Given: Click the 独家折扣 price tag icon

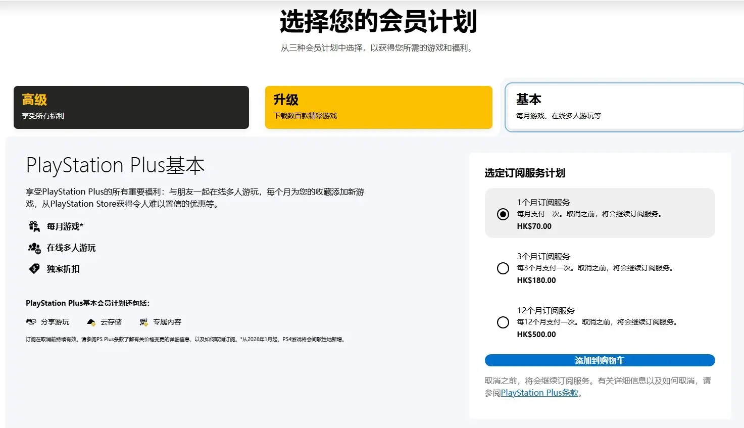Looking at the screenshot, I should coord(34,269).
